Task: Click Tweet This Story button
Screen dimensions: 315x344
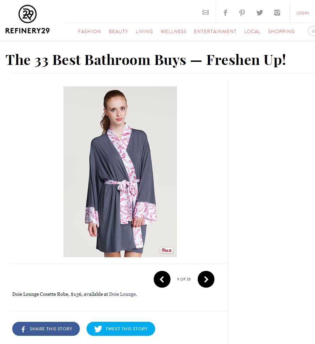Action: point(121,329)
